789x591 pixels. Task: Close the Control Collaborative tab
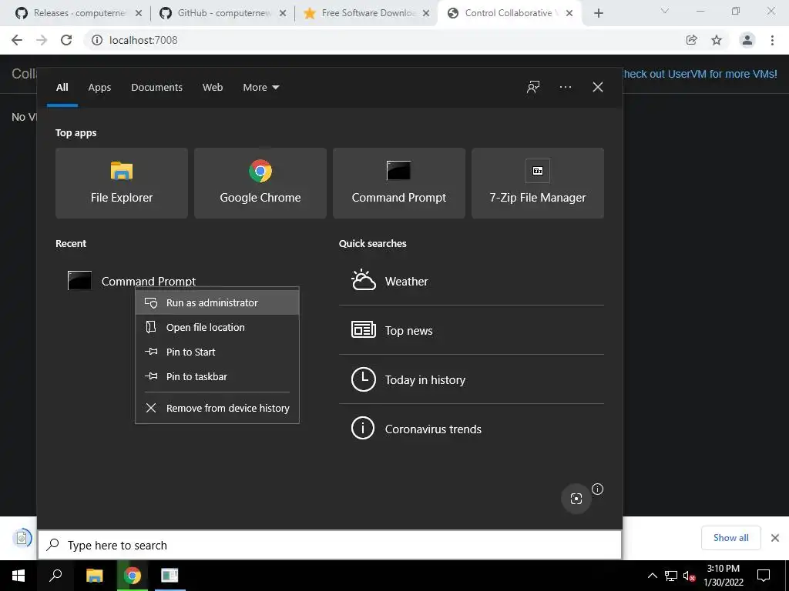tap(569, 13)
